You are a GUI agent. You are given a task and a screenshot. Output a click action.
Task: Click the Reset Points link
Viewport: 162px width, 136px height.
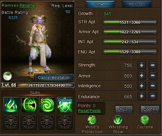[89, 111]
